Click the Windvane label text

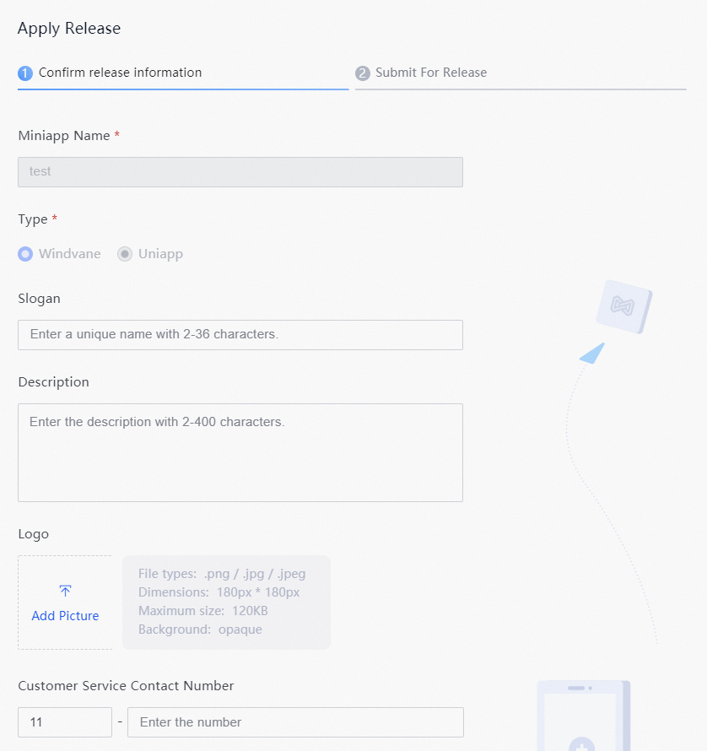pyautogui.click(x=70, y=253)
